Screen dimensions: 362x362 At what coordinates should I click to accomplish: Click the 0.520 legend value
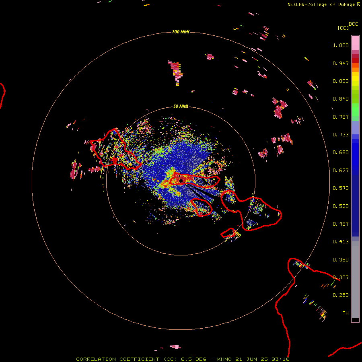point(341,206)
